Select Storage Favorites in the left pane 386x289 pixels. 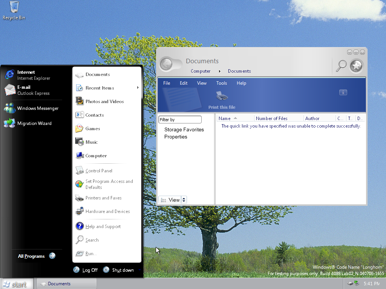pyautogui.click(x=184, y=130)
